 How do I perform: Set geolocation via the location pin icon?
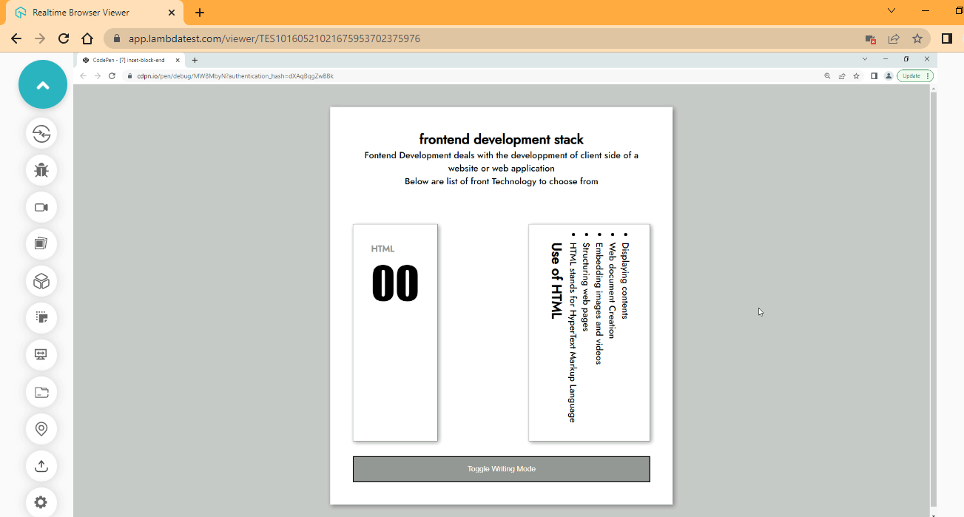coord(41,429)
